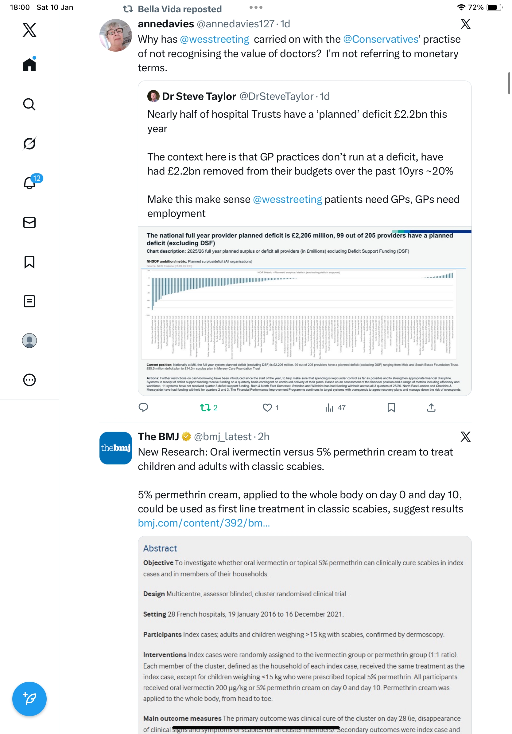Image resolution: width=512 pixels, height=734 pixels.
Task: Open Search and Explore
Action: coord(29,104)
